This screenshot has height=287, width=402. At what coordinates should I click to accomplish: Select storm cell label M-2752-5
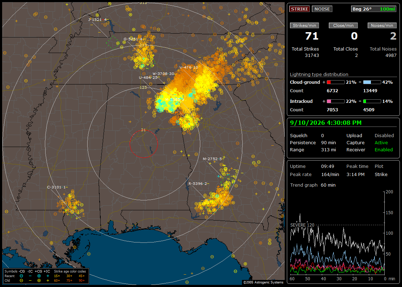click(212, 159)
